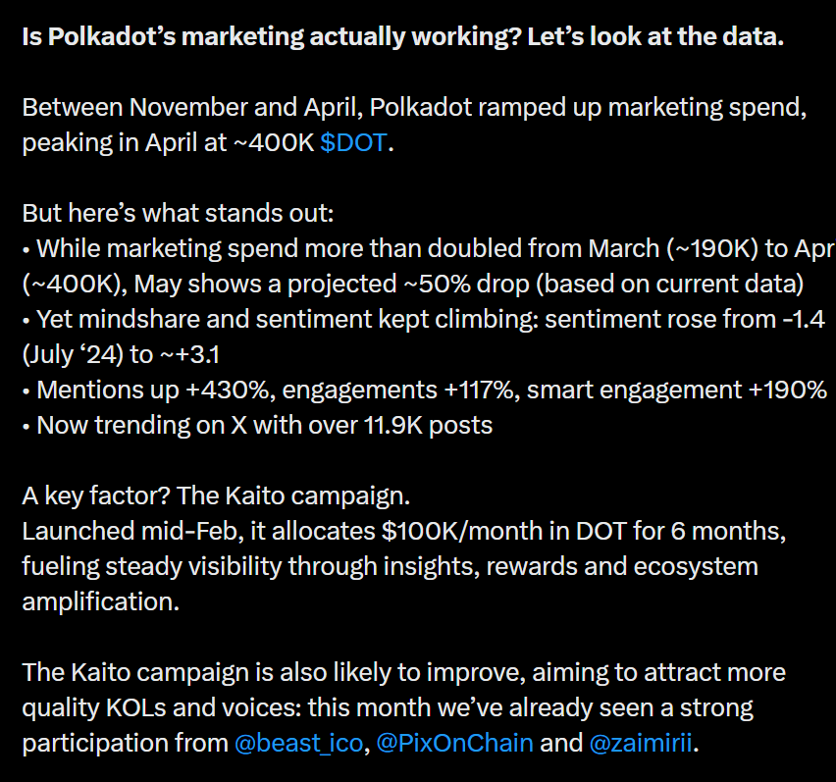
Task: Click the 'fueling steady visibility' text line
Action: (390, 567)
